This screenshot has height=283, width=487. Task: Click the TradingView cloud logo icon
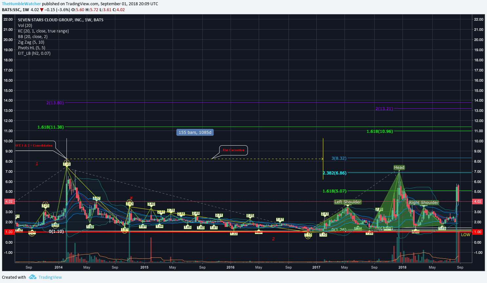click(32, 277)
